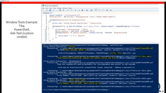Screen dimensions: 166x93
Task: Click the "Form may be electronically transmitted" output line
Action: click(96, 67)
